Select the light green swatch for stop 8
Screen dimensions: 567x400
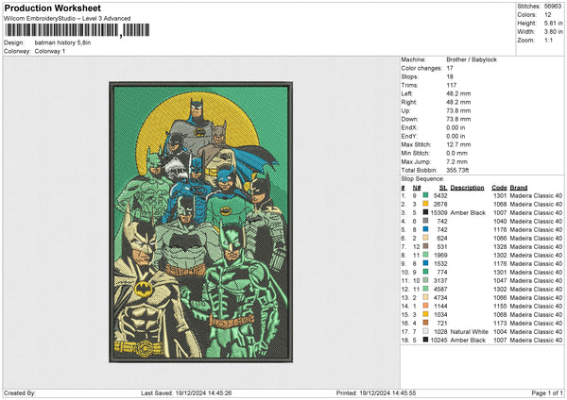(x=425, y=255)
